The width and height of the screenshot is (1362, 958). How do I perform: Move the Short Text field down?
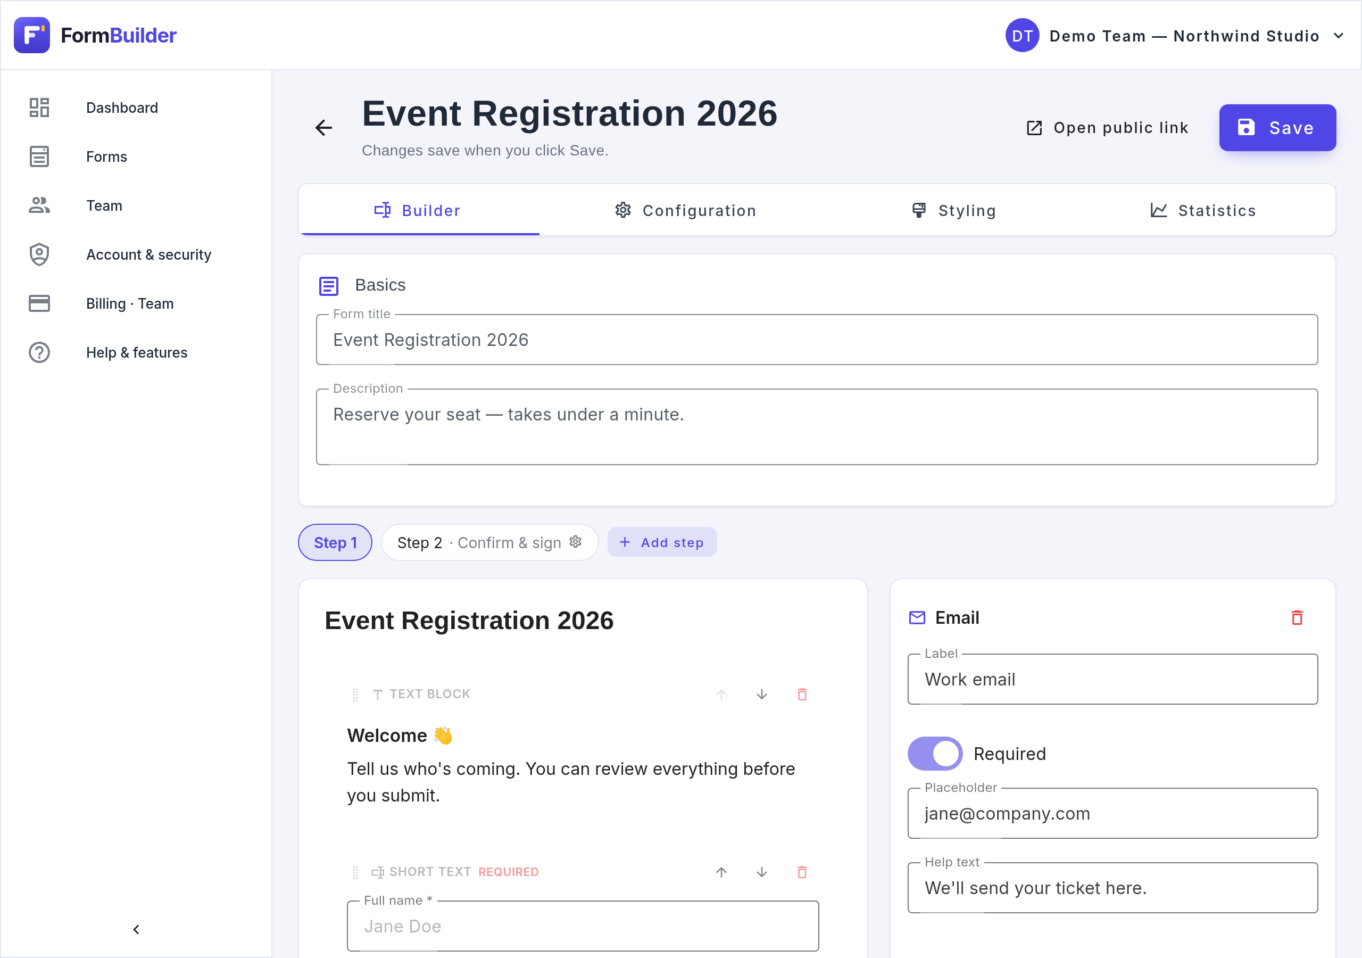pos(762,872)
